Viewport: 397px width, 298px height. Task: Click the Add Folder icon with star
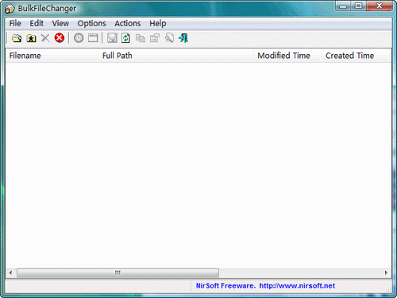[x=31, y=38]
